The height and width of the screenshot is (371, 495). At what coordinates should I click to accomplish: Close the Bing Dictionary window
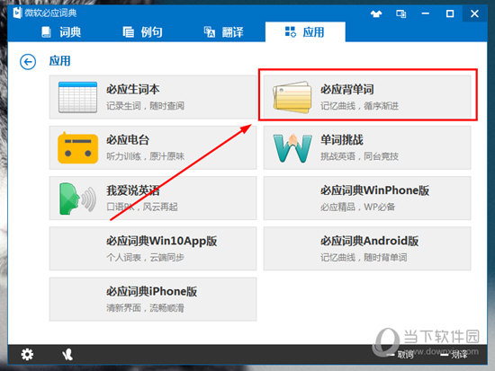tap(474, 13)
